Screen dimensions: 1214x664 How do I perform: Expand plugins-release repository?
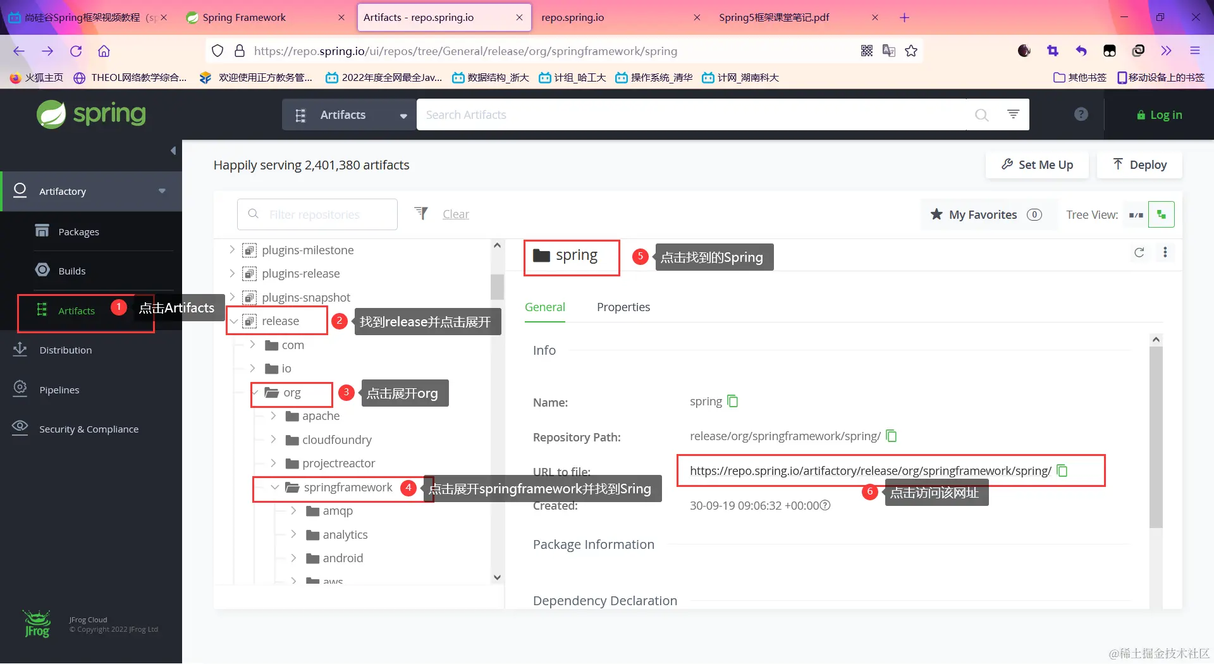[232, 273]
